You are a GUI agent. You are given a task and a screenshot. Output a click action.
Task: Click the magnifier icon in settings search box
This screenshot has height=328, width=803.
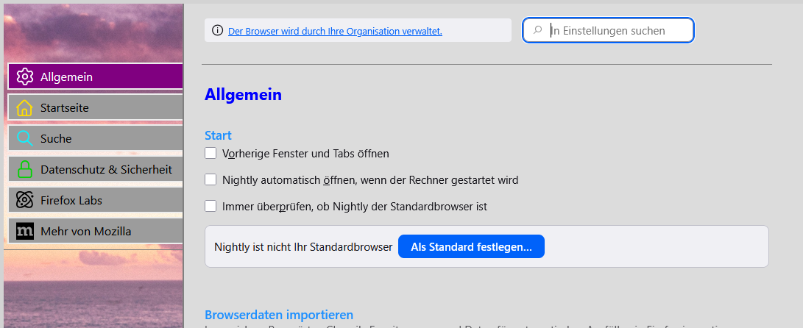[x=538, y=30]
